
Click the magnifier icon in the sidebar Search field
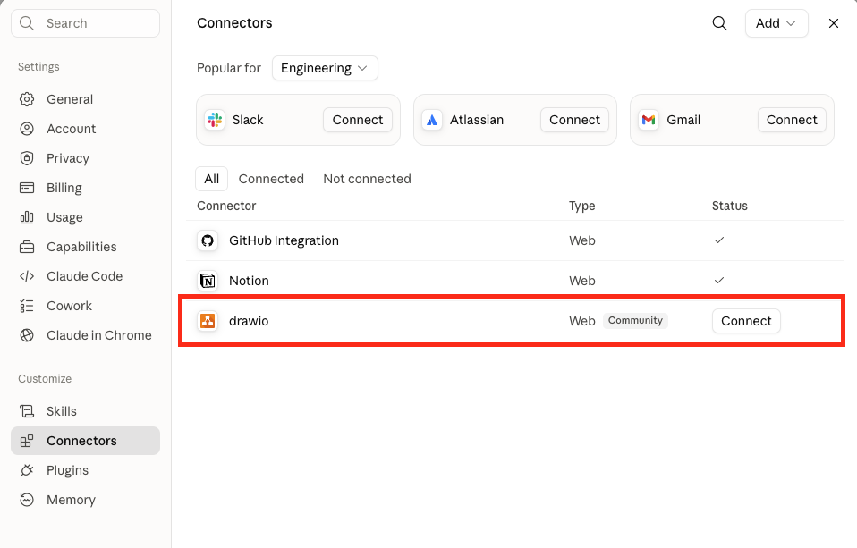26,23
